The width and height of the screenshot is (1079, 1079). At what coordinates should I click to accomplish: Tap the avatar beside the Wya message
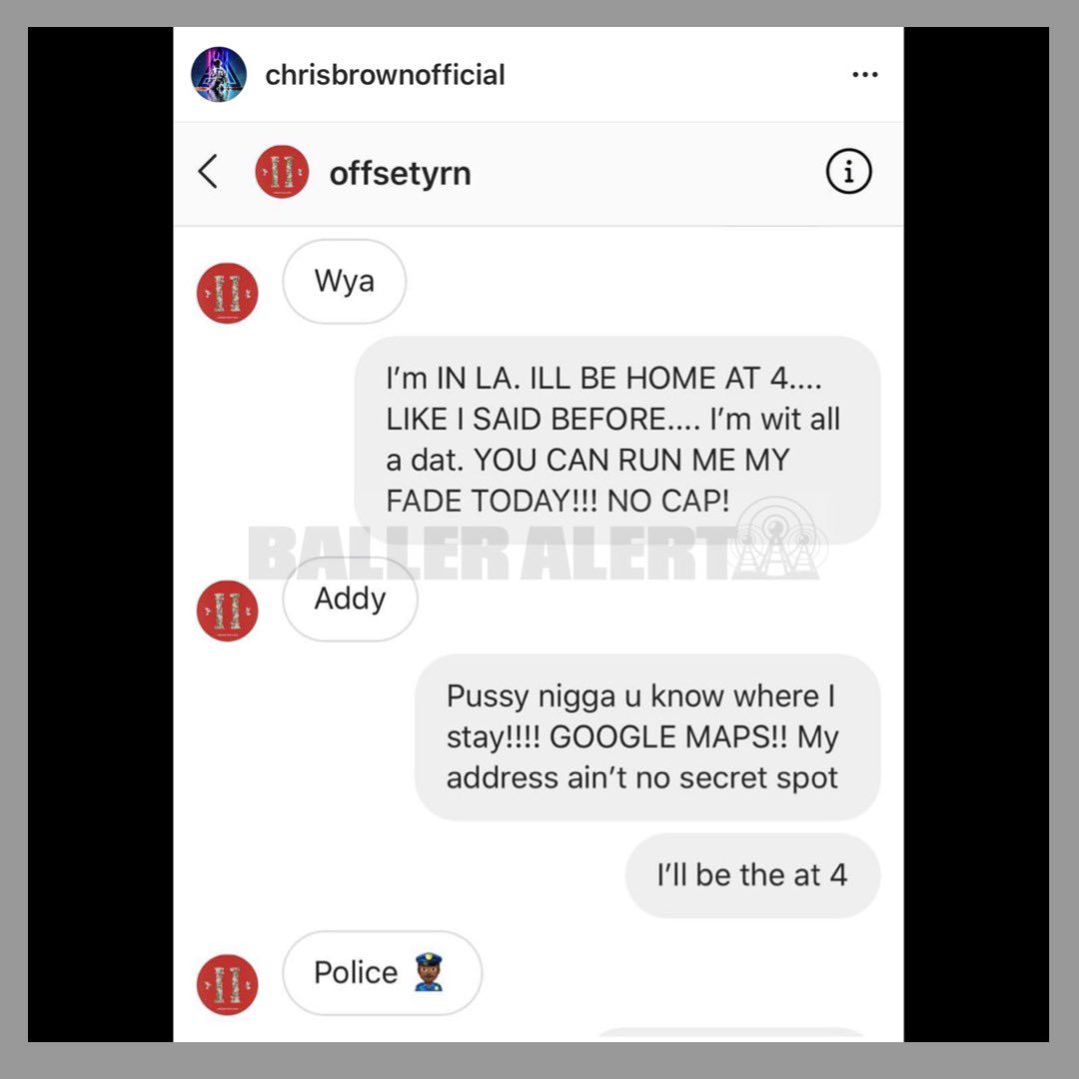[x=228, y=293]
